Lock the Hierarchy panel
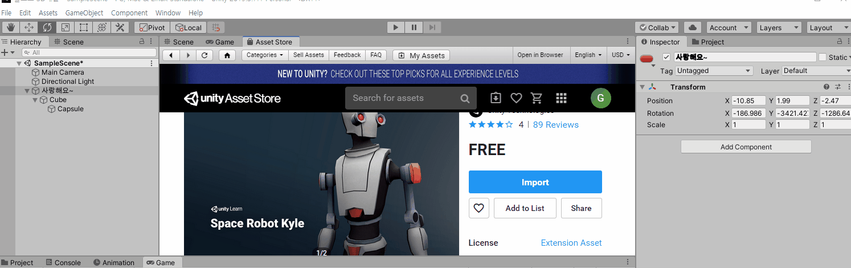Image resolution: width=851 pixels, height=268 pixels. [x=142, y=42]
